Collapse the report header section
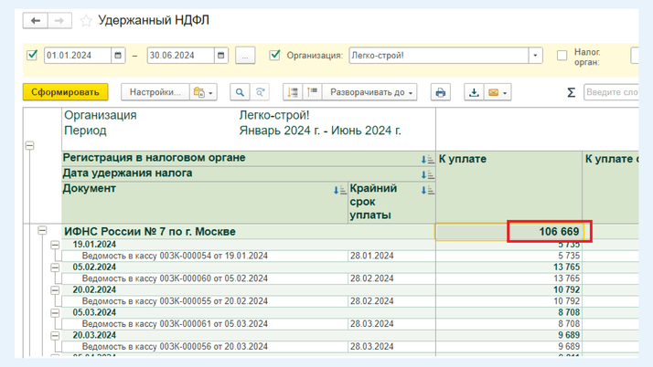This screenshot has height=367, width=653. 29,145
